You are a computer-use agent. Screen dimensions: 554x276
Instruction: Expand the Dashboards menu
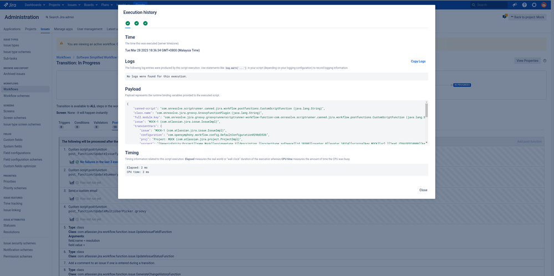pyautogui.click(x=35, y=5)
